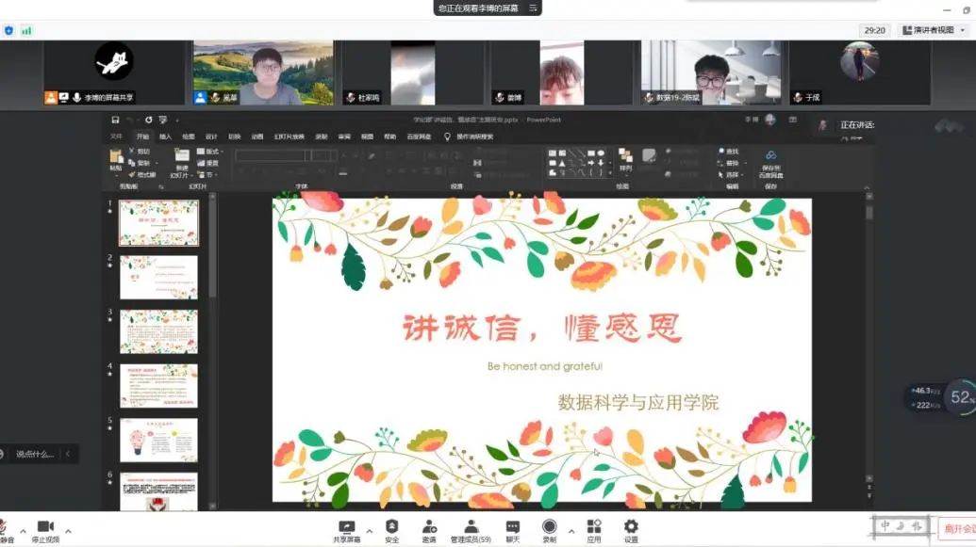Image resolution: width=976 pixels, height=547 pixels.
Task: Open the 共享屏幕 share screen icon
Action: pyautogui.click(x=346, y=528)
